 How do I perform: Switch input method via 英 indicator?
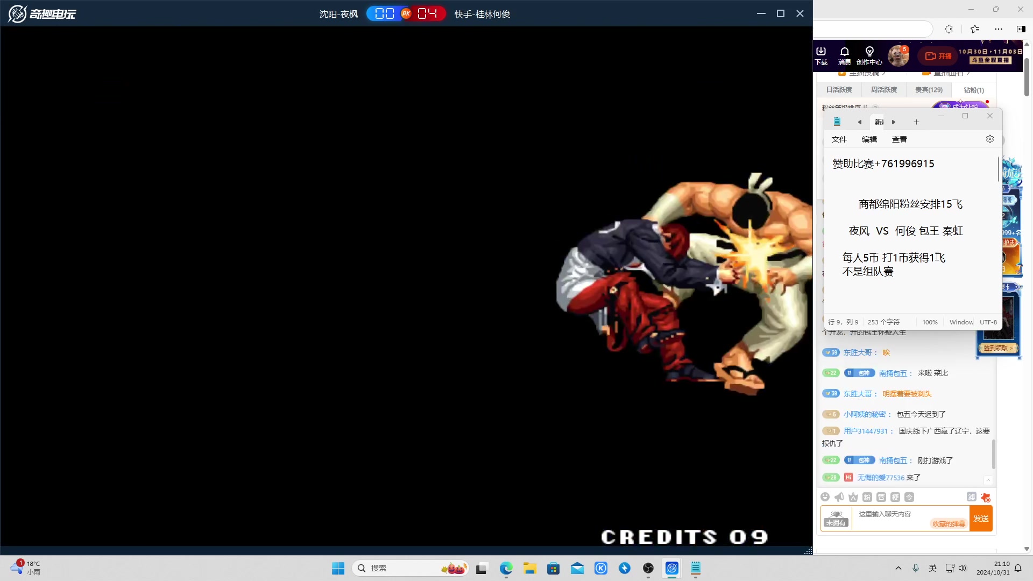point(933,568)
